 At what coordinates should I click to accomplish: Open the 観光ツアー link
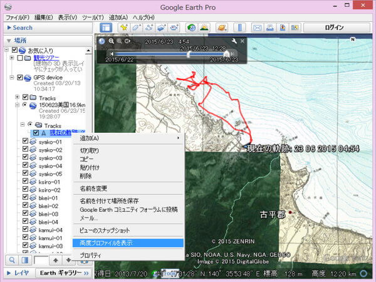[x=46, y=58]
